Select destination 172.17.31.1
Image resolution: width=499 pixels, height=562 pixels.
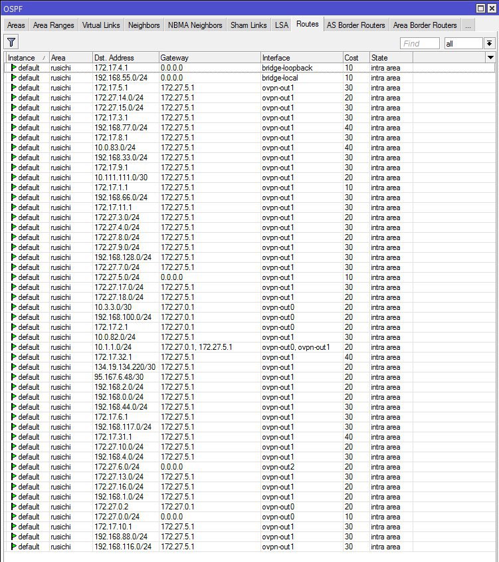coord(113,437)
